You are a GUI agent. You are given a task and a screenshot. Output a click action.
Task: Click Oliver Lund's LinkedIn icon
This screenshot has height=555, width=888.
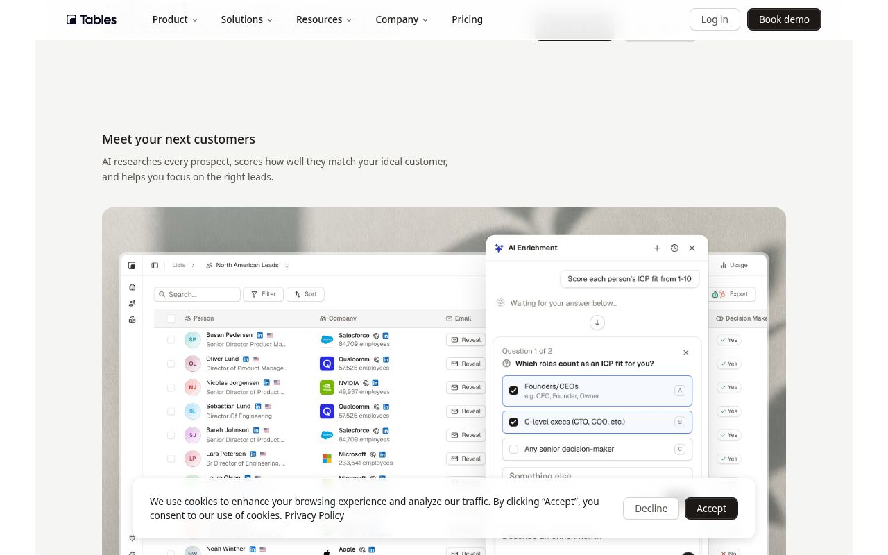pos(246,359)
